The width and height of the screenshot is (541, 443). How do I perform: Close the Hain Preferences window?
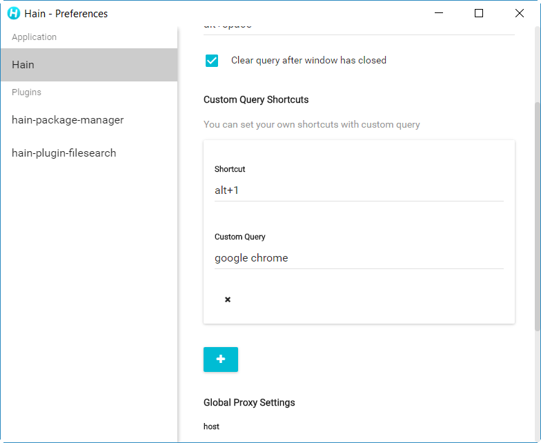(520, 13)
